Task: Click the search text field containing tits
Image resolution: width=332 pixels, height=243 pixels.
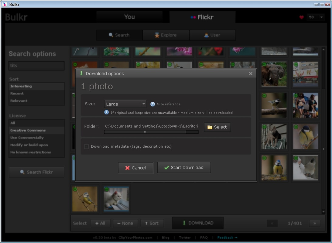Action: coord(36,66)
